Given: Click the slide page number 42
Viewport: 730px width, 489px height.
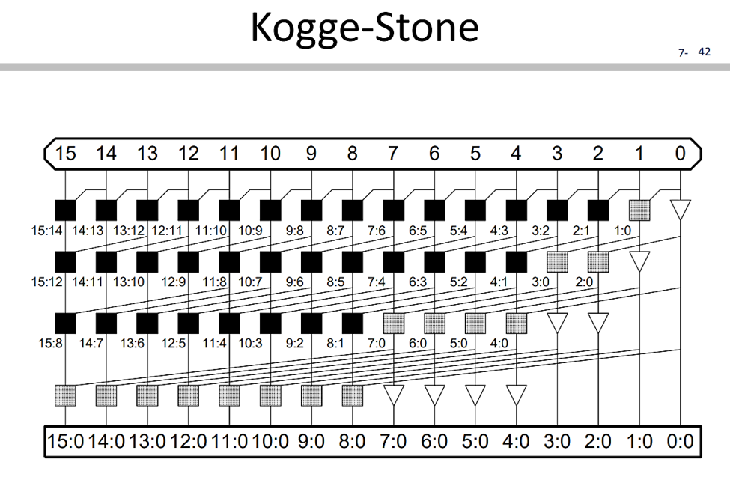Looking at the screenshot, I should (x=702, y=52).
